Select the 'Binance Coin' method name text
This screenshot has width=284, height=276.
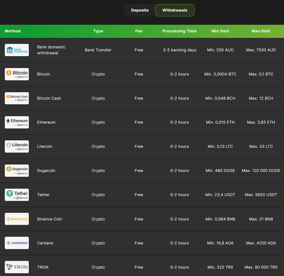pyautogui.click(x=50, y=219)
